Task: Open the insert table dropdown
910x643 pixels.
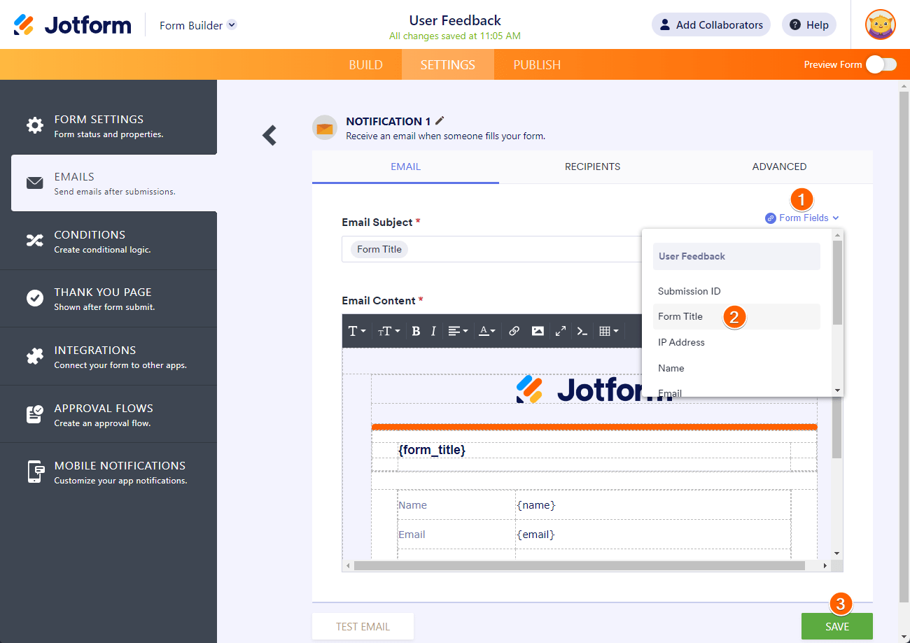Action: 609,331
